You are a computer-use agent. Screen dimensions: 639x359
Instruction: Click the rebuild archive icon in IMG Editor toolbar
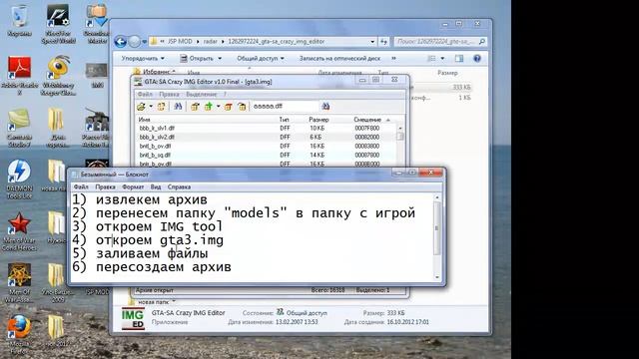[x=162, y=107]
